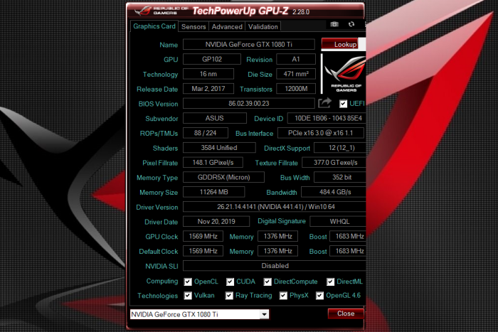
Task: Click the BIOS share/export arrow icon
Action: coord(324,103)
